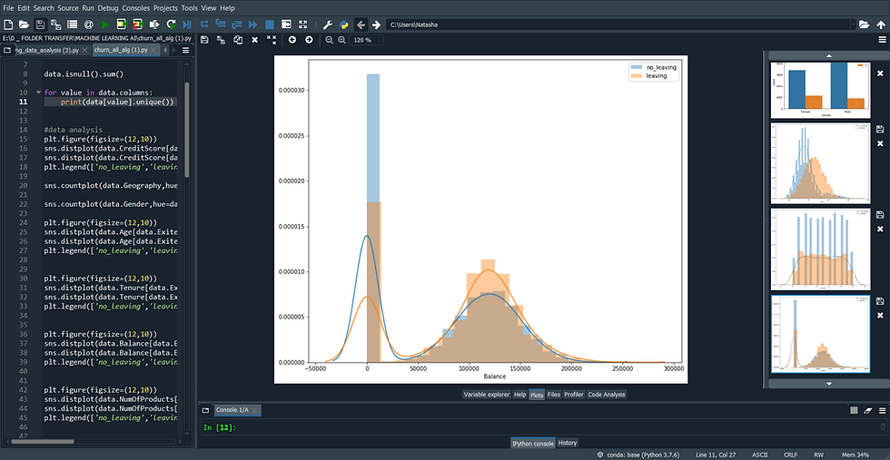Browse for a working directory

pos(864,24)
